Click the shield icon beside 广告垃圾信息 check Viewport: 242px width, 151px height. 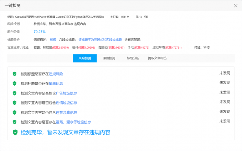point(15,93)
